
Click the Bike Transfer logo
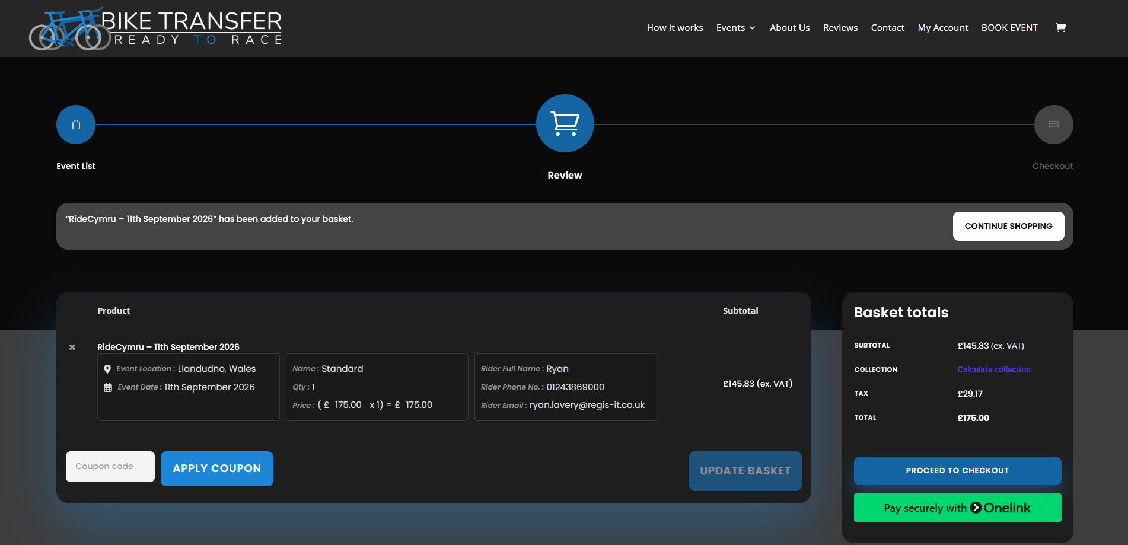pos(155,28)
